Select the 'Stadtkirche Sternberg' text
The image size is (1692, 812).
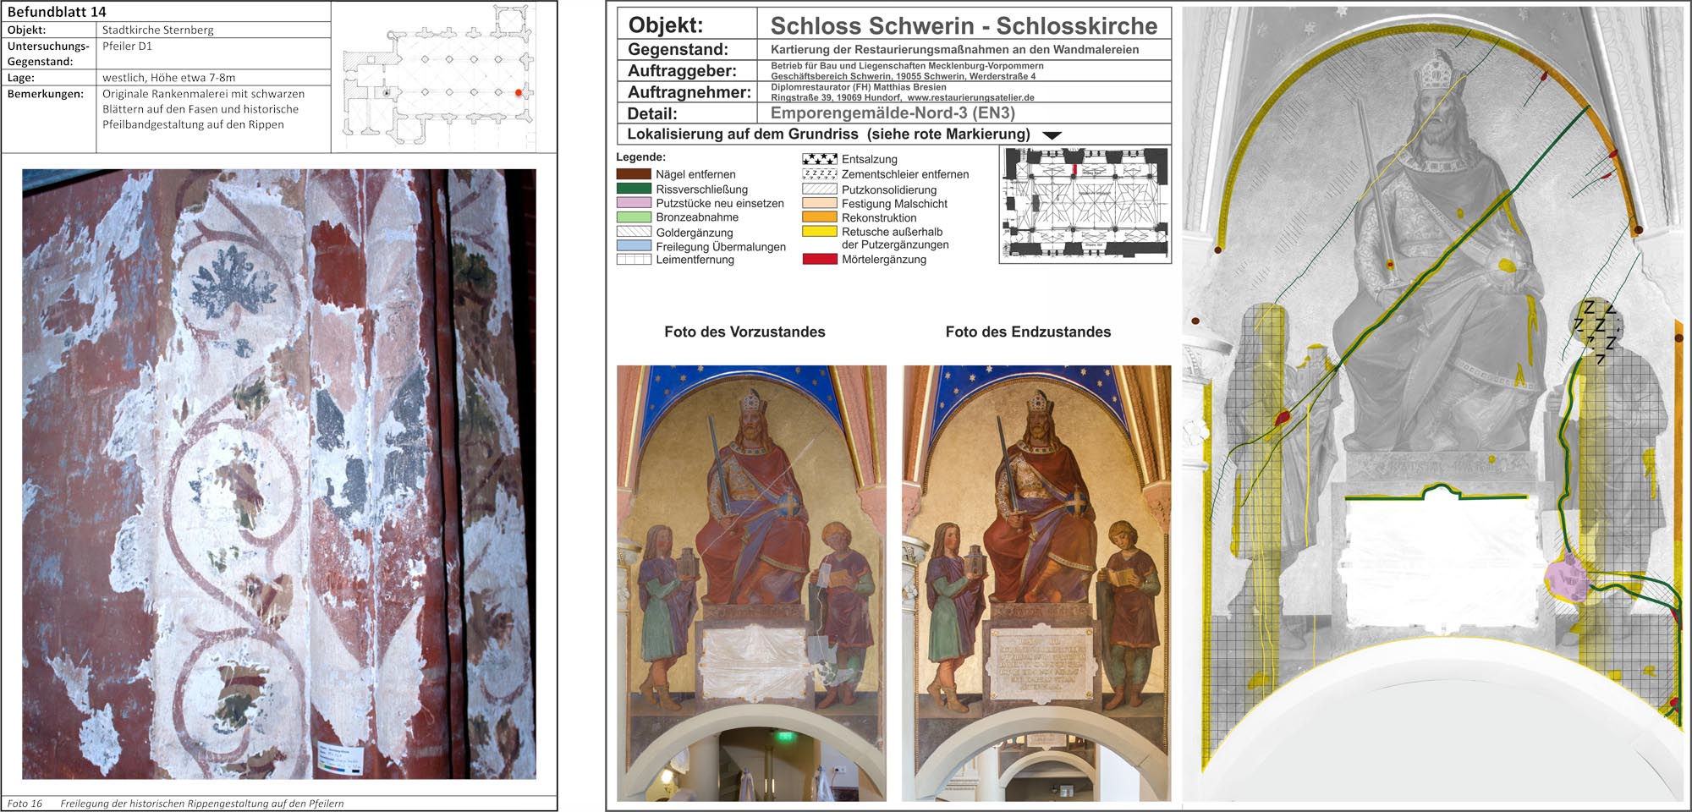pos(158,30)
